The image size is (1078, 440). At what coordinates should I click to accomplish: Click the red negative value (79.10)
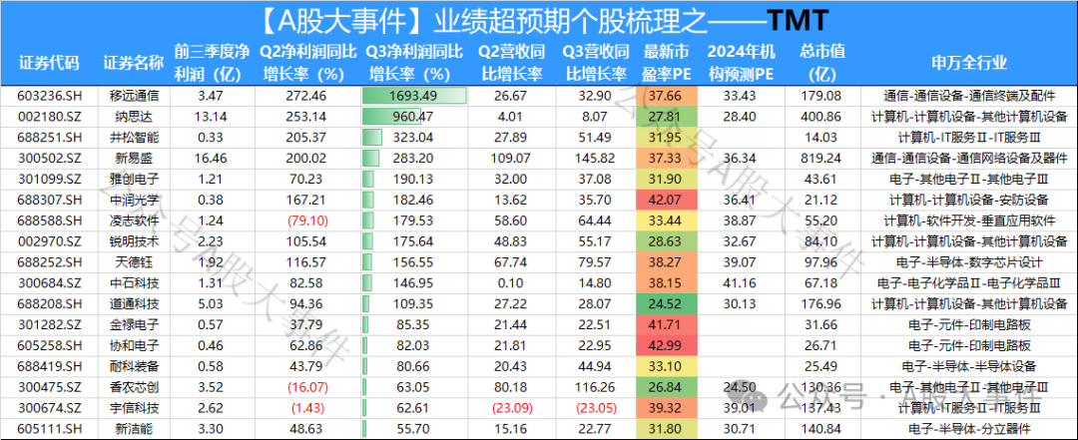[308, 220]
